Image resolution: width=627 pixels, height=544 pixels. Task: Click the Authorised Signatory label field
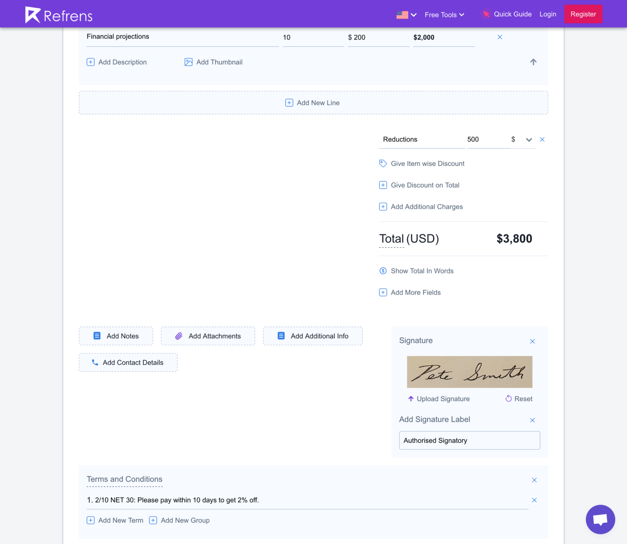[469, 440]
